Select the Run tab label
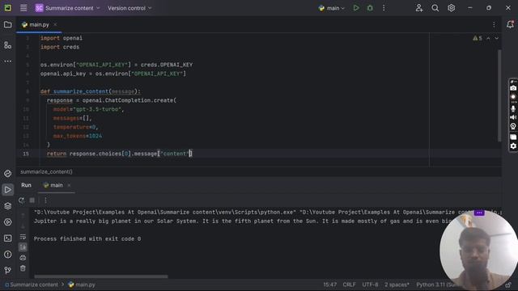 click(x=26, y=185)
